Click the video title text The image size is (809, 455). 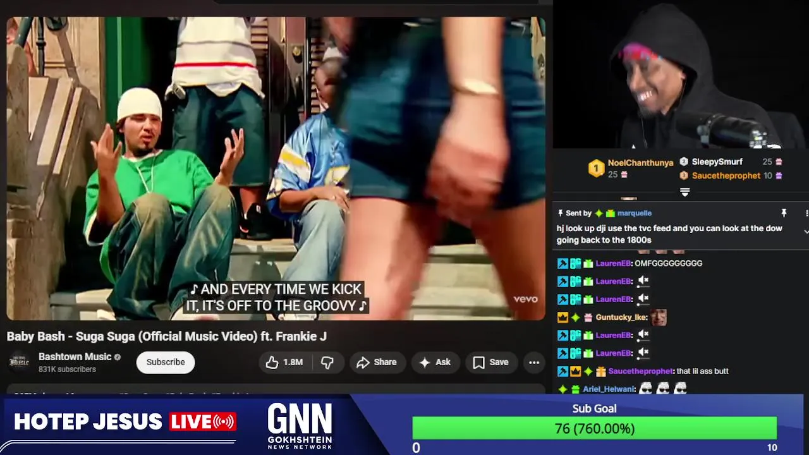click(167, 336)
